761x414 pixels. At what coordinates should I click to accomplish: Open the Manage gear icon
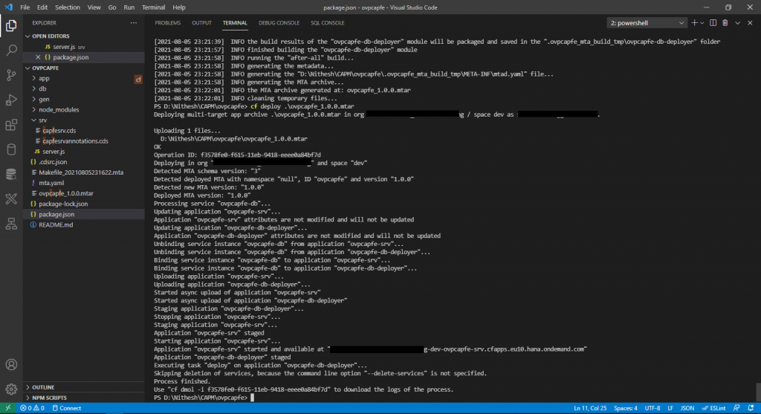coord(11,389)
